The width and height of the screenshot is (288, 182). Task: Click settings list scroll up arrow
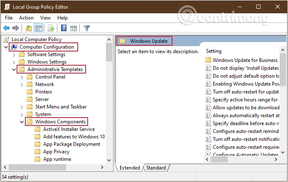[283, 50]
